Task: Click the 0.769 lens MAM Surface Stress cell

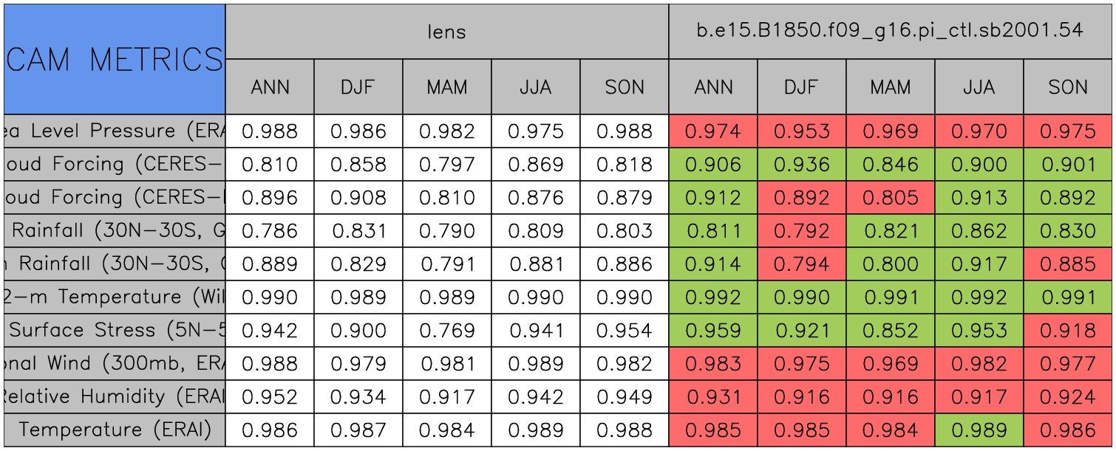Action: 446,330
